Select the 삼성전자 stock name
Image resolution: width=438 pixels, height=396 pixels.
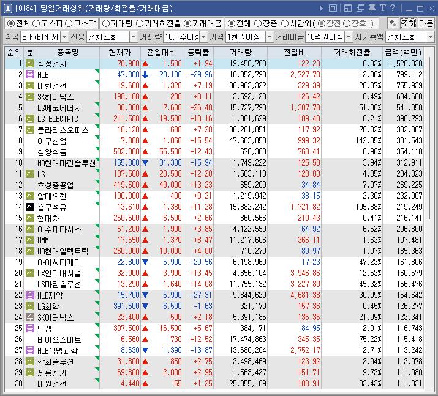pyautogui.click(x=52, y=64)
